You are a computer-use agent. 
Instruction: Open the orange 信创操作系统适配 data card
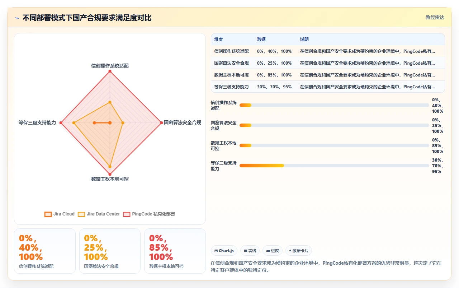click(x=45, y=251)
